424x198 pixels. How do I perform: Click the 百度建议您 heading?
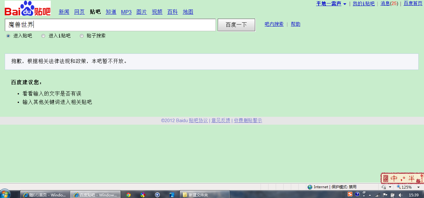coord(26,82)
